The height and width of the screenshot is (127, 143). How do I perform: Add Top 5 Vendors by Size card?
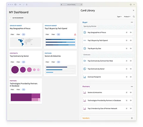(127, 109)
